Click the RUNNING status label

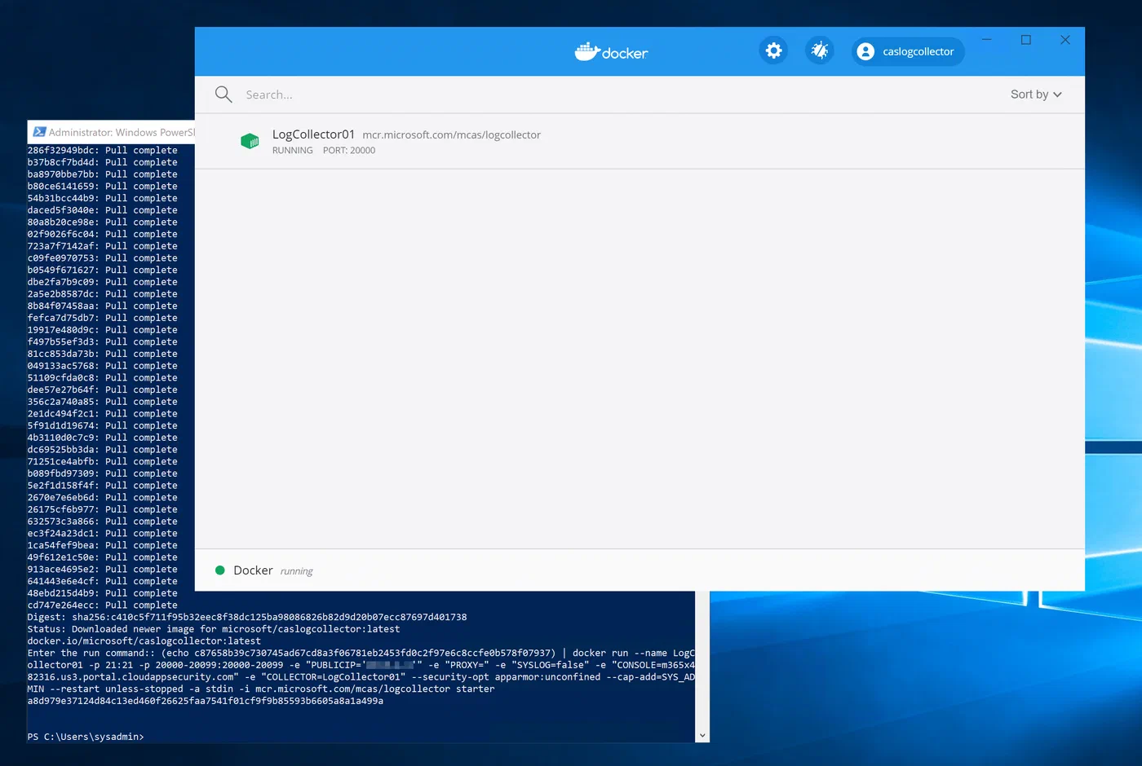pos(292,151)
